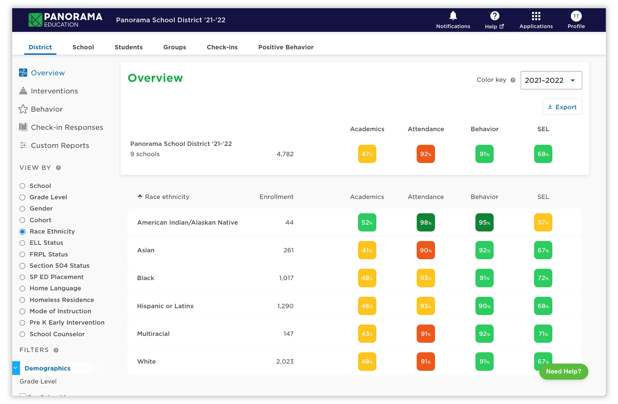Collapse the Demographics filter chevron
Image resolution: width=618 pixels, height=404 pixels.
pos(16,368)
